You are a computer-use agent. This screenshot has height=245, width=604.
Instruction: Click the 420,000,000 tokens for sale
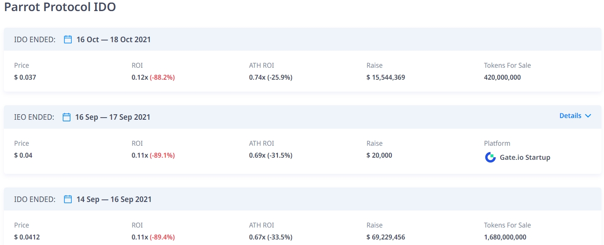click(502, 78)
